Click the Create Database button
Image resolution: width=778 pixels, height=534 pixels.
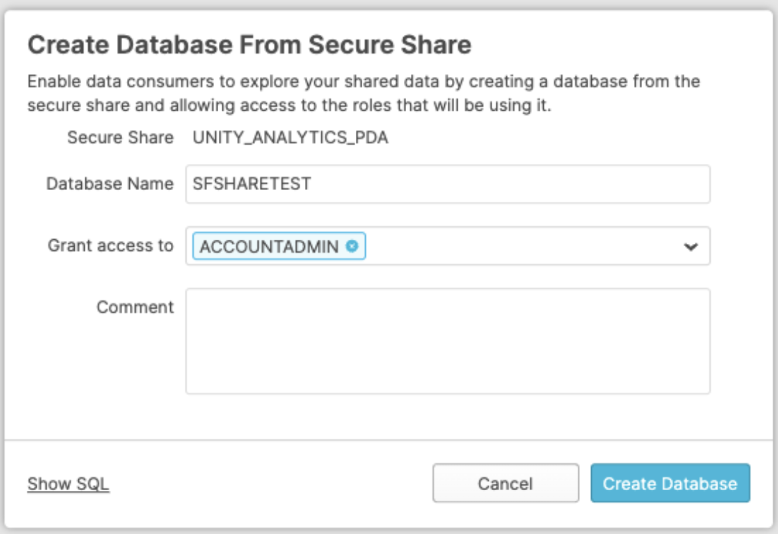pos(670,484)
